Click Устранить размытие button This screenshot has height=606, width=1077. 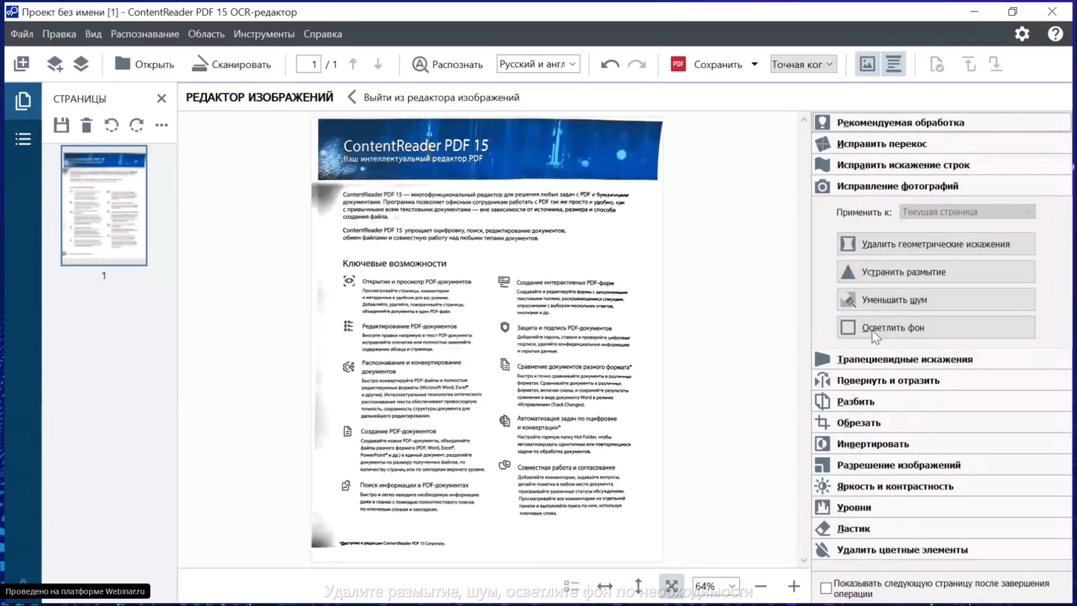(935, 272)
